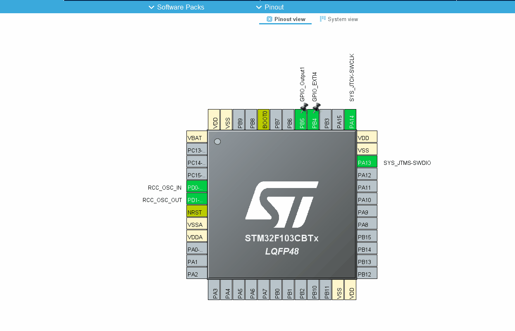Select pin PB0 on the bottom edge

pyautogui.click(x=276, y=290)
